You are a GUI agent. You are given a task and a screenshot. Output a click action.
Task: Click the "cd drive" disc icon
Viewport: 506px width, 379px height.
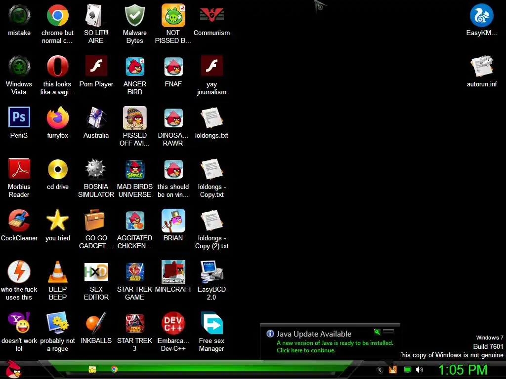[57, 169]
